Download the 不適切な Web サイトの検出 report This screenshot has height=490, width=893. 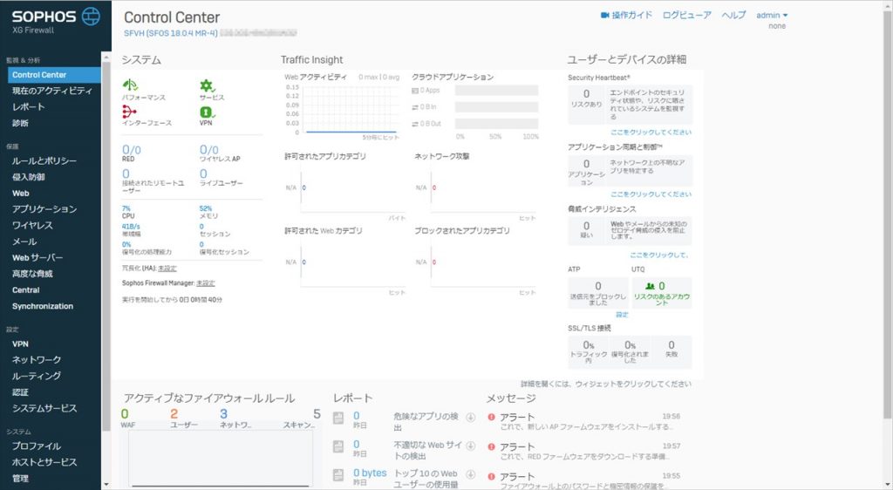471,446
